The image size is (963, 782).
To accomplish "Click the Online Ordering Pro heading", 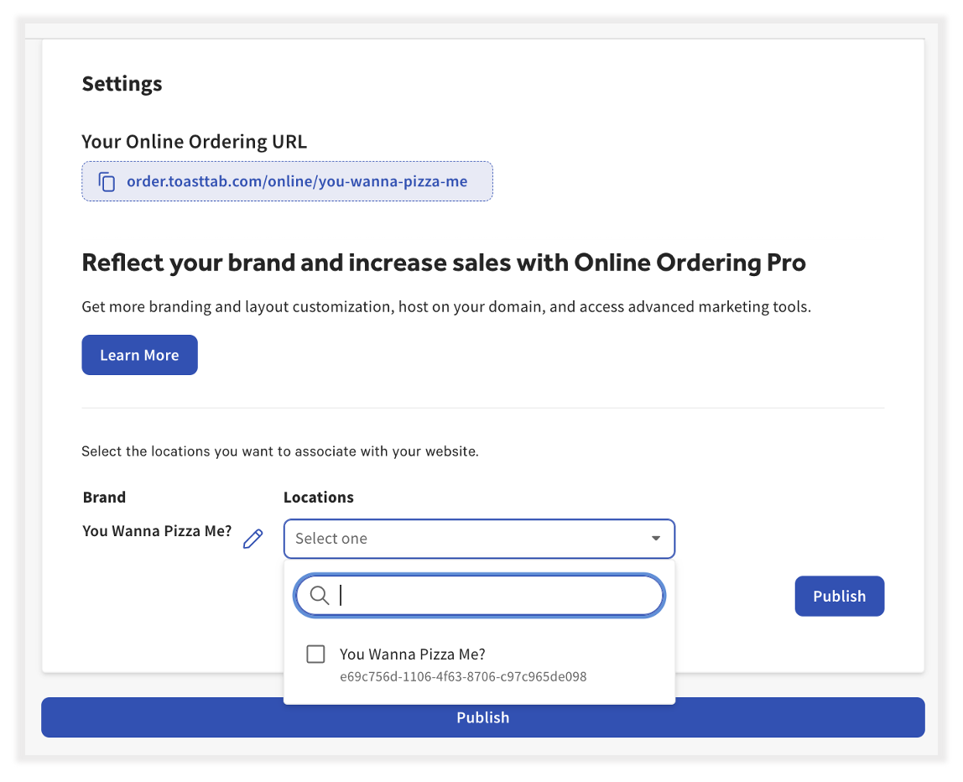I will click(x=443, y=263).
